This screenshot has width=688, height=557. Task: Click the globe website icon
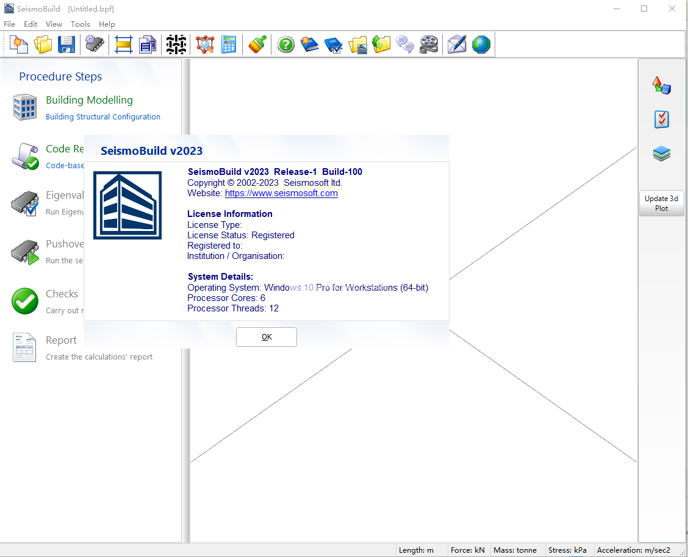coord(481,44)
